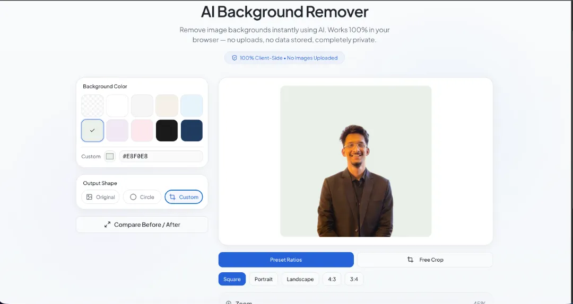
Task: Click the hex color input field
Action: tap(161, 156)
